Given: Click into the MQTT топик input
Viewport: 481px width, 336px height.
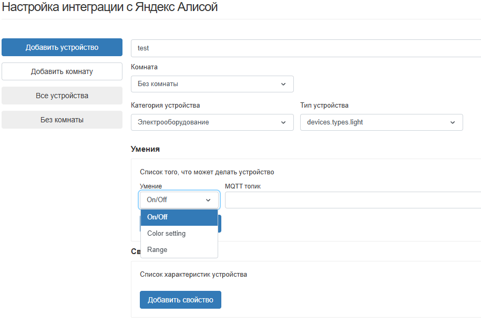Looking at the screenshot, I should (352, 200).
